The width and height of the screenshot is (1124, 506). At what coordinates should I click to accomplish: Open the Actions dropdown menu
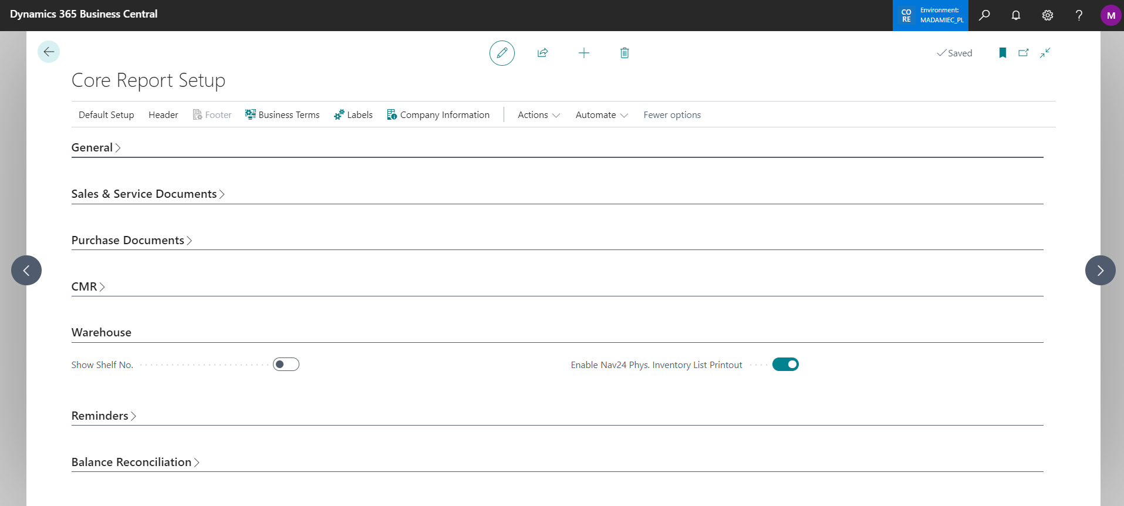point(538,115)
